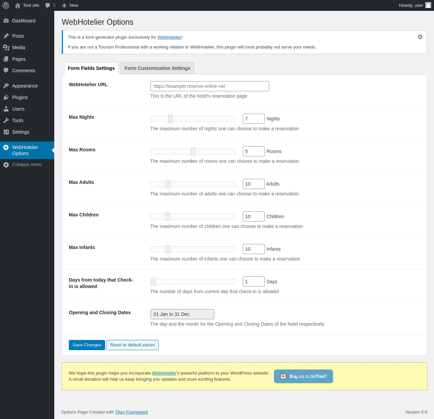434x419 pixels.
Task: Focus the WebHotelier URL input field
Action: [x=210, y=86]
